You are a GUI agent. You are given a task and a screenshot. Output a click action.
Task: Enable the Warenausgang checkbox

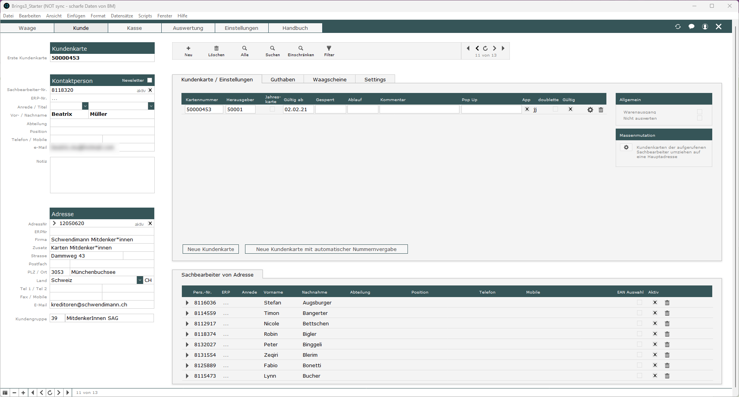pos(699,112)
